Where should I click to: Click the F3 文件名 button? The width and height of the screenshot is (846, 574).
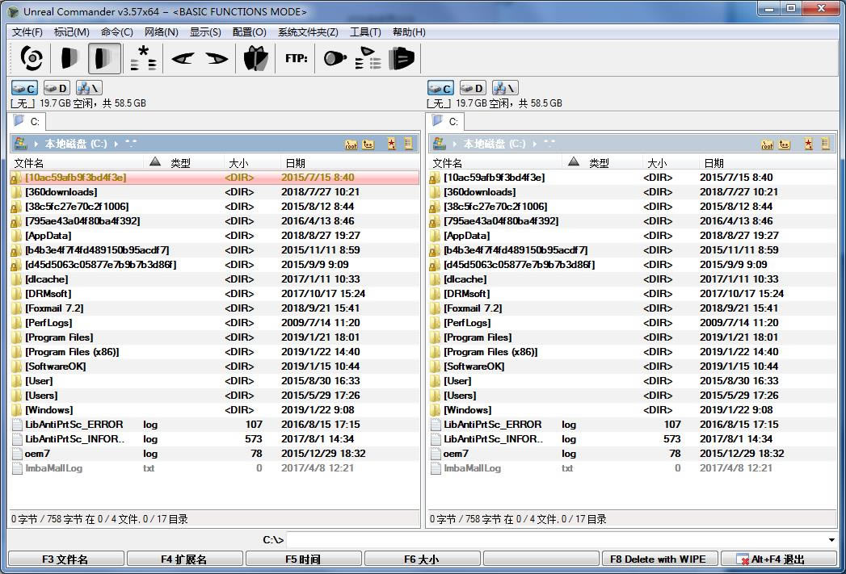point(65,559)
